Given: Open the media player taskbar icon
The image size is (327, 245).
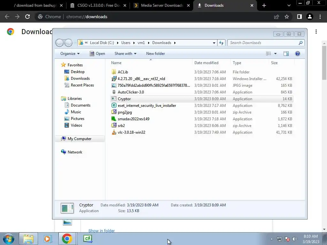Looking at the screenshot, I should (x=48, y=239).
